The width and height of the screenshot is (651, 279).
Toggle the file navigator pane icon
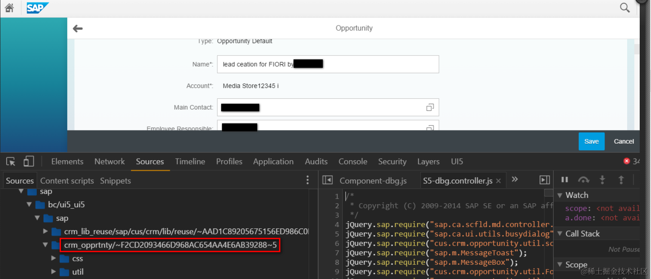click(327, 180)
